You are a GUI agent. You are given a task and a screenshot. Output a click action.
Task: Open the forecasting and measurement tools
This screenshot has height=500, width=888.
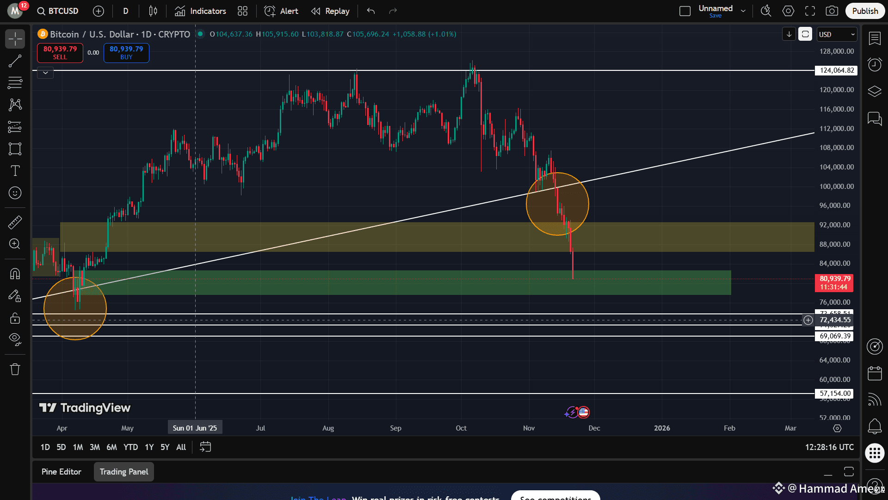click(x=15, y=127)
